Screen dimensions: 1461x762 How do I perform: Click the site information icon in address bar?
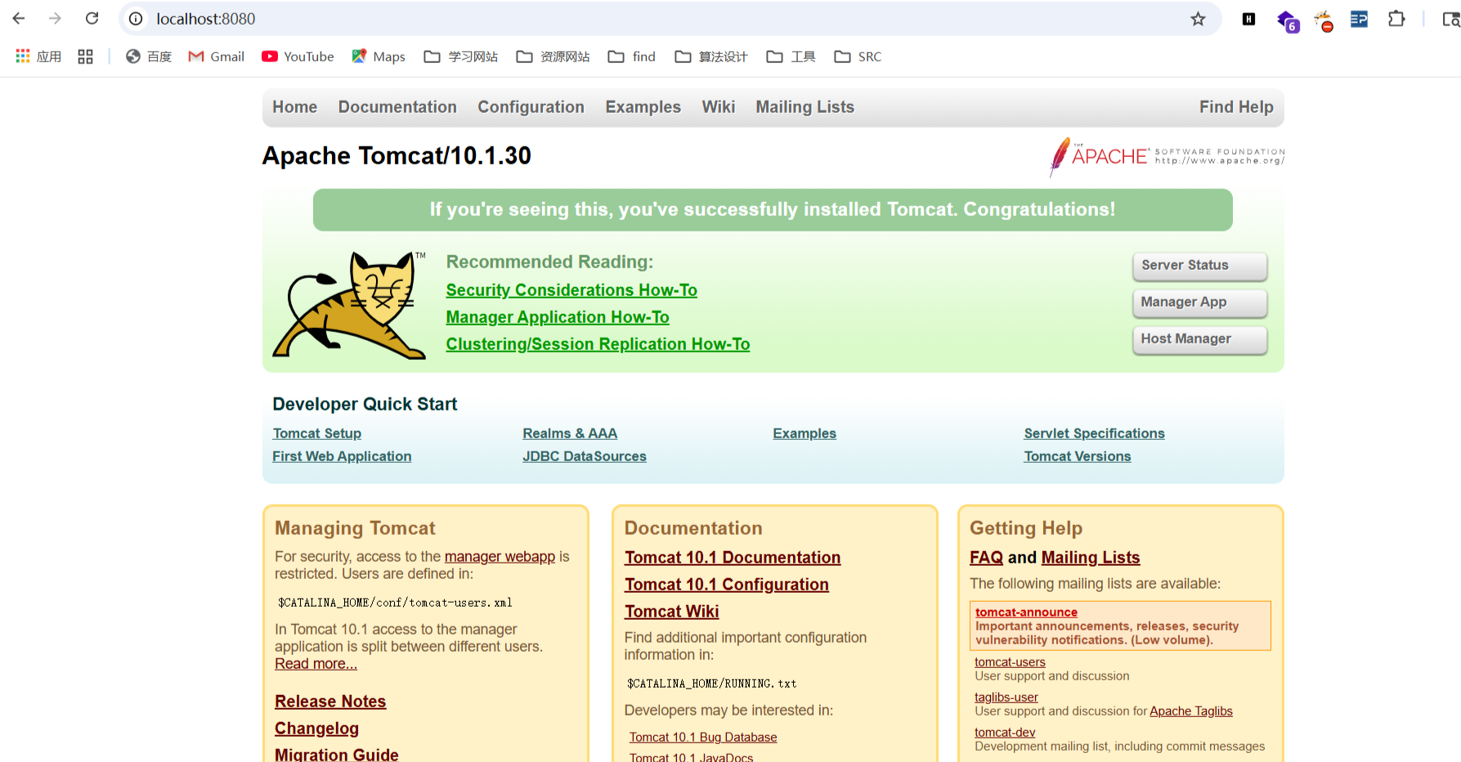pos(136,18)
